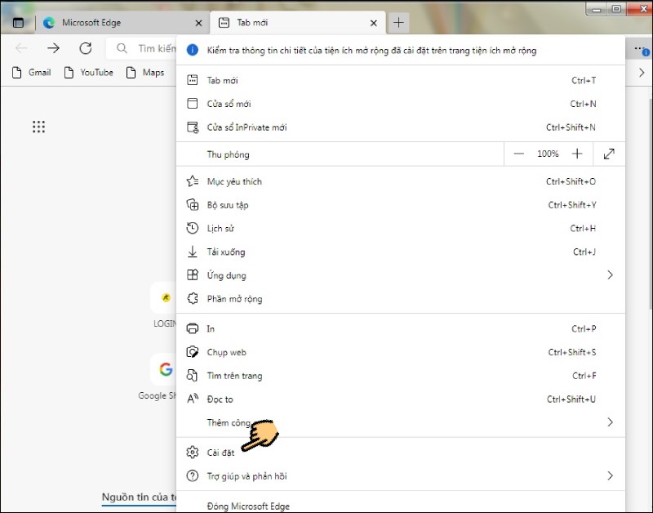Open the apps grid dots icon
This screenshot has height=513, width=653.
[38, 127]
